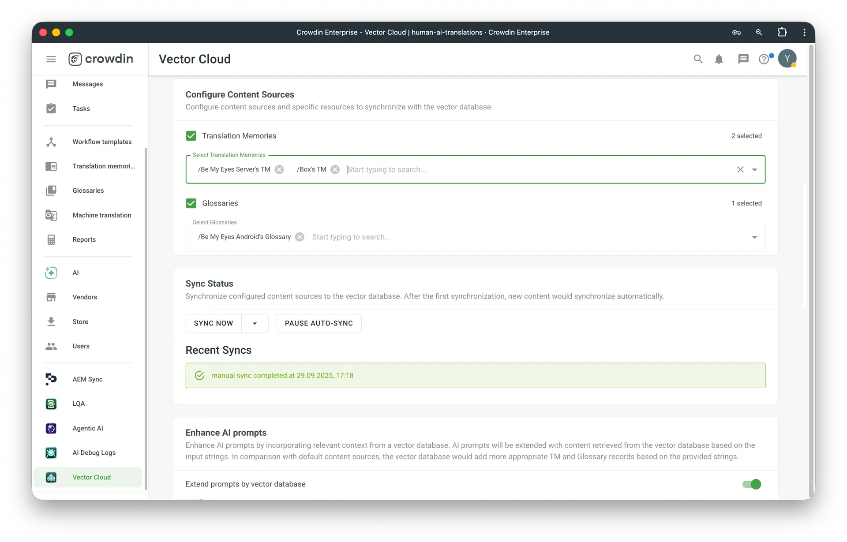Click the SYNC NOW button

(x=214, y=323)
